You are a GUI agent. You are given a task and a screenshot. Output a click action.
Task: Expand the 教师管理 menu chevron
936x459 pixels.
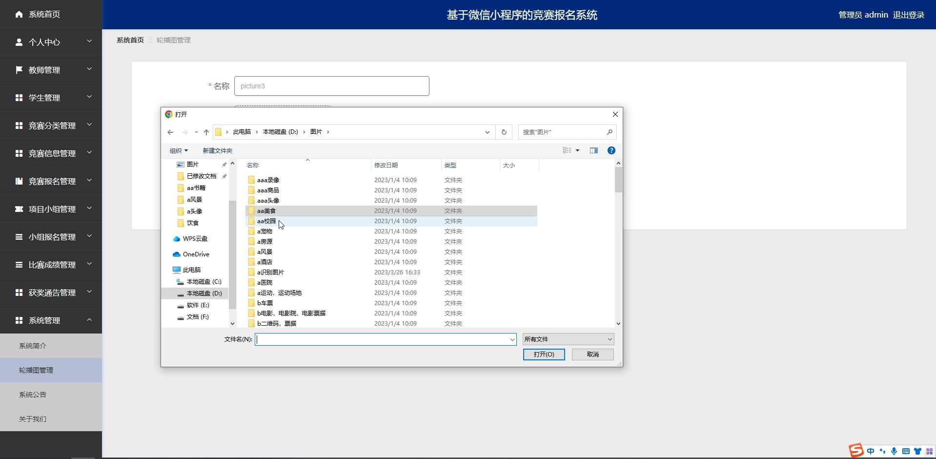89,69
